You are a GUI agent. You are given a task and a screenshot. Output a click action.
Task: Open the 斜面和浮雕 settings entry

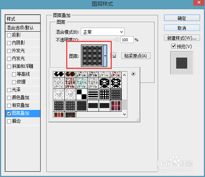[x=23, y=66]
